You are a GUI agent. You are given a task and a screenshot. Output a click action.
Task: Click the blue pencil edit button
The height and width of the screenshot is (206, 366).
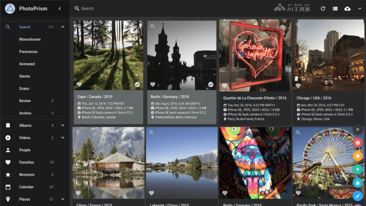pyautogui.click(x=358, y=196)
